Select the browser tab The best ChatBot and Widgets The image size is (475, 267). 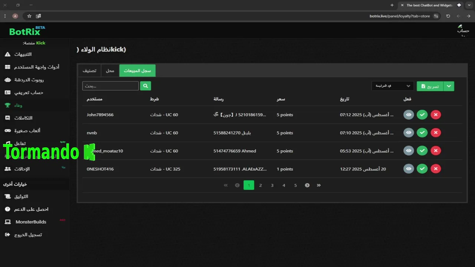coord(430,5)
